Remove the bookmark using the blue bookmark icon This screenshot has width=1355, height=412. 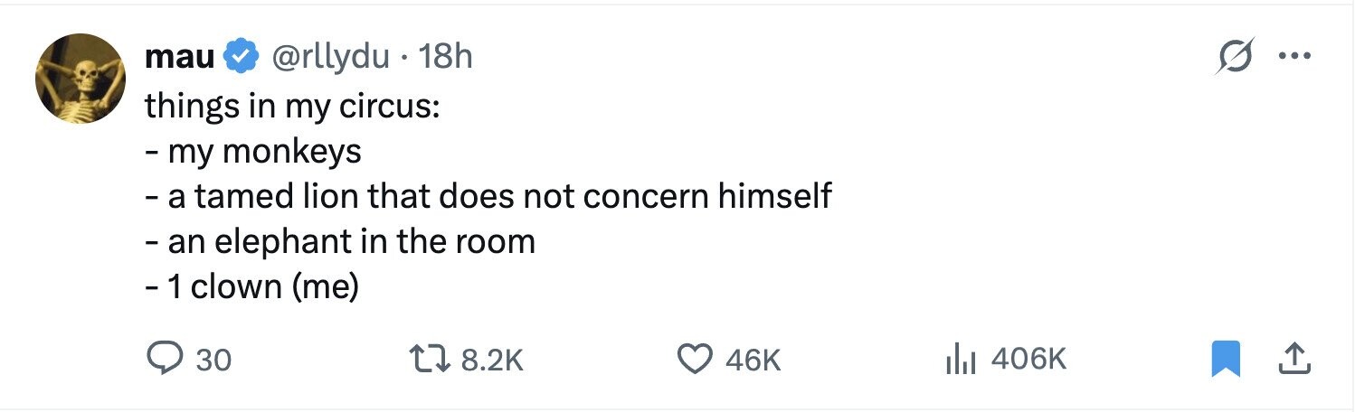(x=1226, y=360)
